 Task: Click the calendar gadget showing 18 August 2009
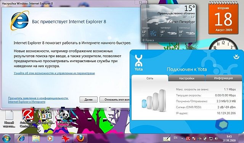(223, 18)
